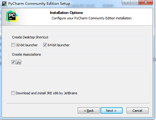Minimize the setup window
Screen dimensions: 156x120
click(x=126, y=2)
